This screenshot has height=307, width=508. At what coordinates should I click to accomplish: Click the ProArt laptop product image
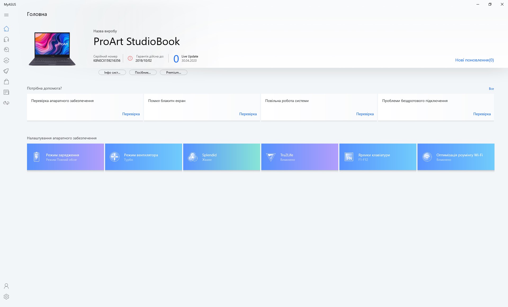click(52, 49)
